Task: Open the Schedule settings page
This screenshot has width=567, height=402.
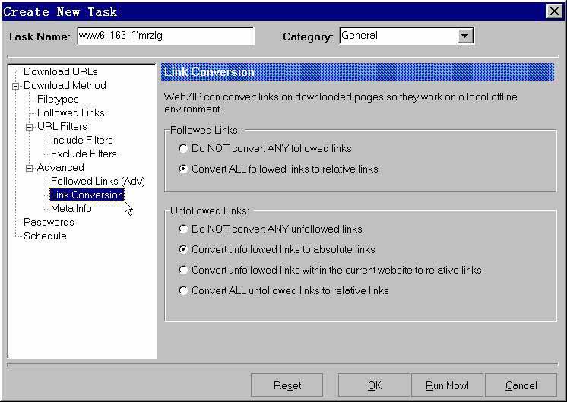Action: click(x=45, y=236)
